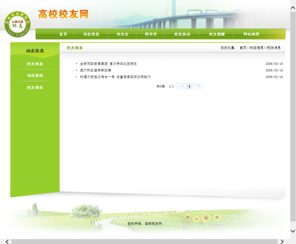The image size is (296, 244).
Task: Select 校友消息 in the left sidebar
Action: tap(35, 64)
